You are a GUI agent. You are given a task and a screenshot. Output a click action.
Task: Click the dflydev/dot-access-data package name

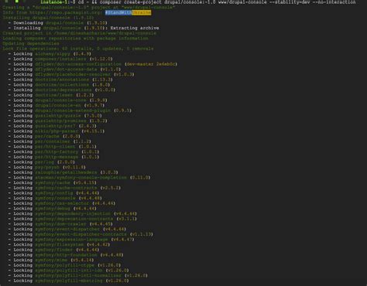click(x=66, y=69)
